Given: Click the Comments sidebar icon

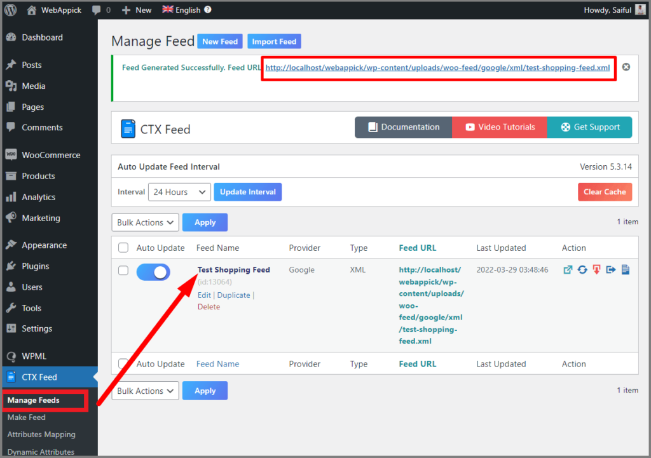Looking at the screenshot, I should click(11, 127).
